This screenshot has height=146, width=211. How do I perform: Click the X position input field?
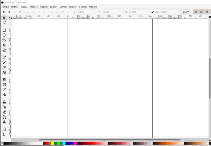pos(88,12)
